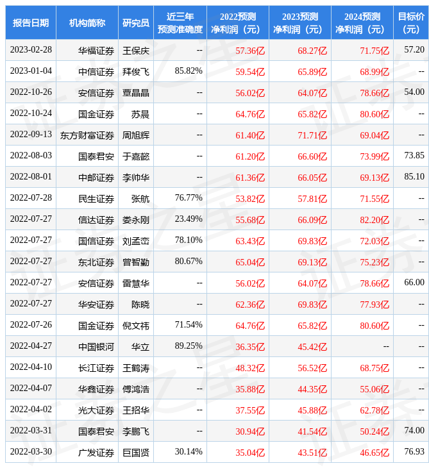Select institution 国信证券
The width and height of the screenshot is (429, 468).
(96, 241)
